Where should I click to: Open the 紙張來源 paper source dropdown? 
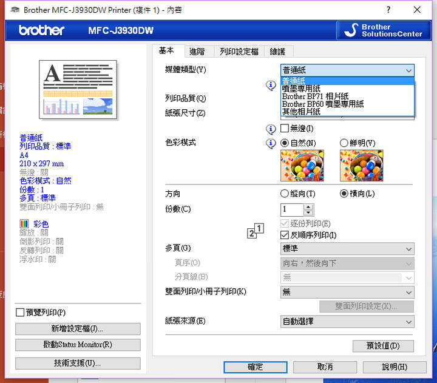(347, 322)
